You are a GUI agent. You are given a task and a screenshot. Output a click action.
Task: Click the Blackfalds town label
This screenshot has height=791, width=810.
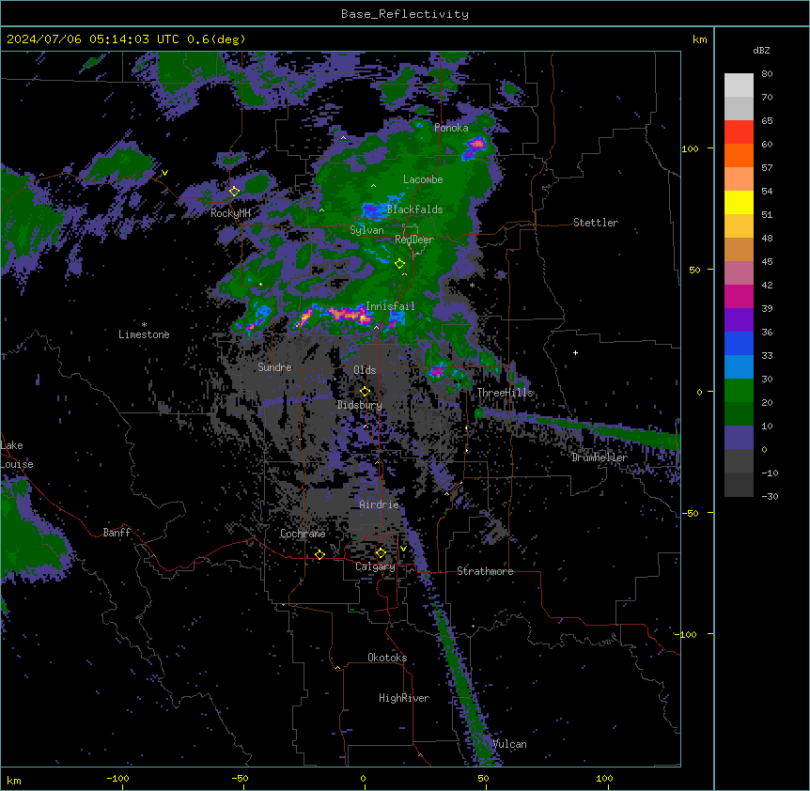point(414,209)
